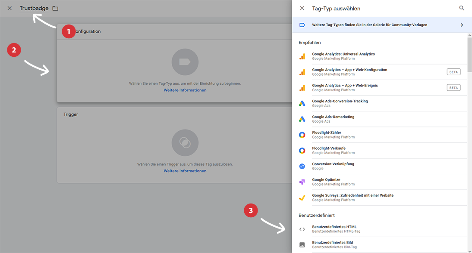Image resolution: width=472 pixels, height=253 pixels.
Task: Close the Tag-Typ auswählen panel
Action: (x=302, y=9)
